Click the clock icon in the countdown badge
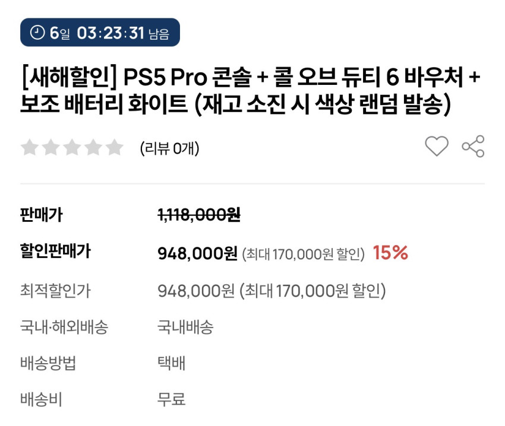 pos(37,33)
